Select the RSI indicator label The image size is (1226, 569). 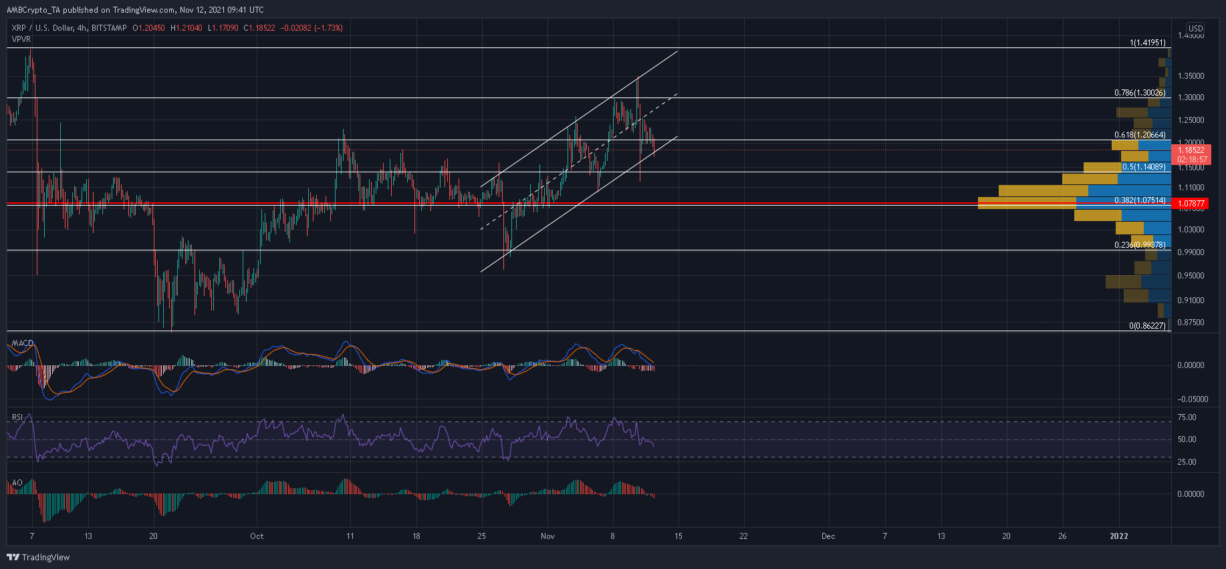tap(17, 417)
